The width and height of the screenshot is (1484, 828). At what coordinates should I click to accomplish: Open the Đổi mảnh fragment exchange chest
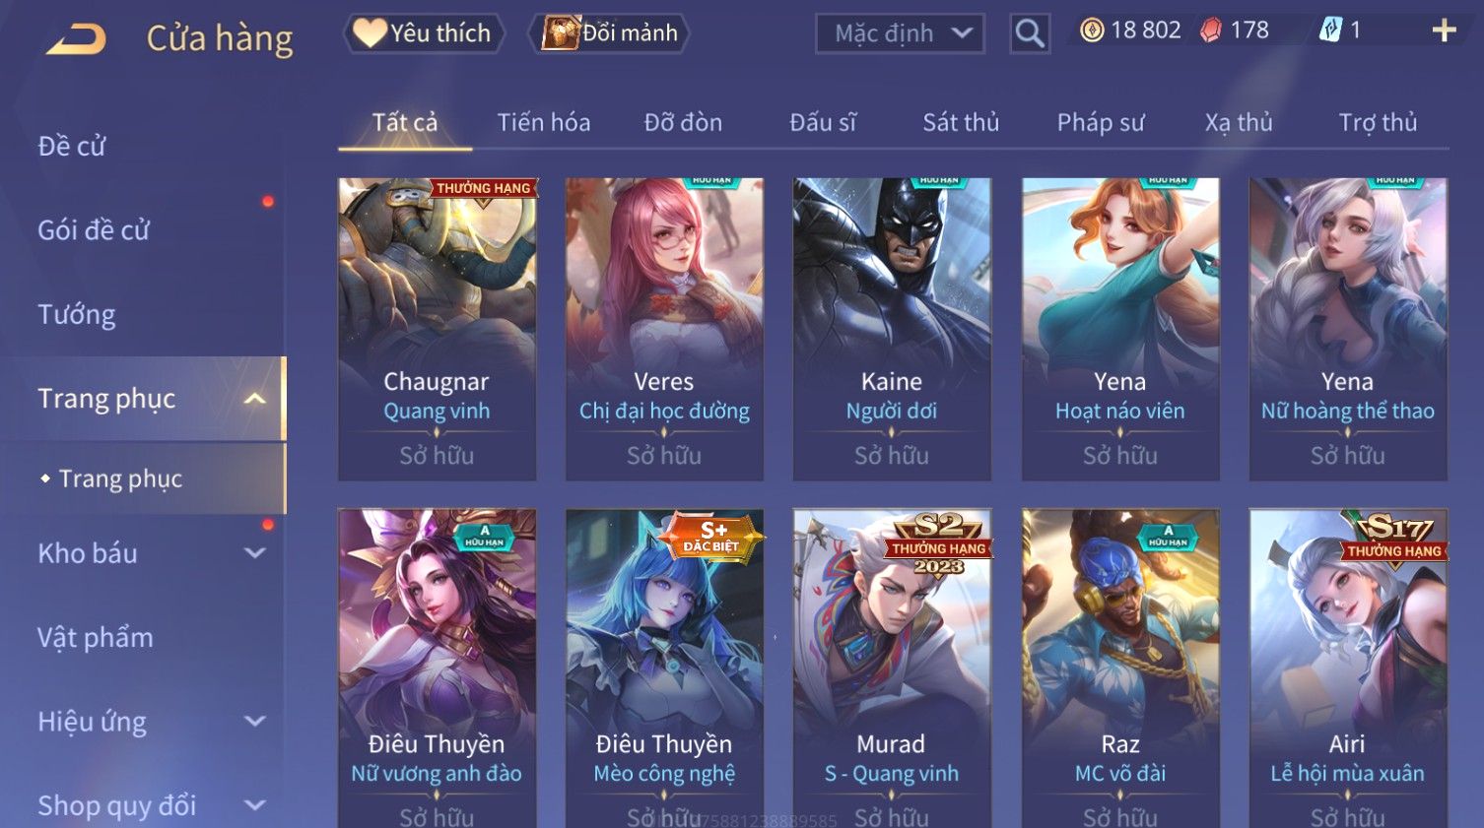point(609,33)
